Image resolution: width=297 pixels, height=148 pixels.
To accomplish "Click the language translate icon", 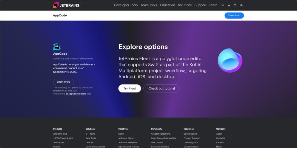I will (x=241, y=5).
